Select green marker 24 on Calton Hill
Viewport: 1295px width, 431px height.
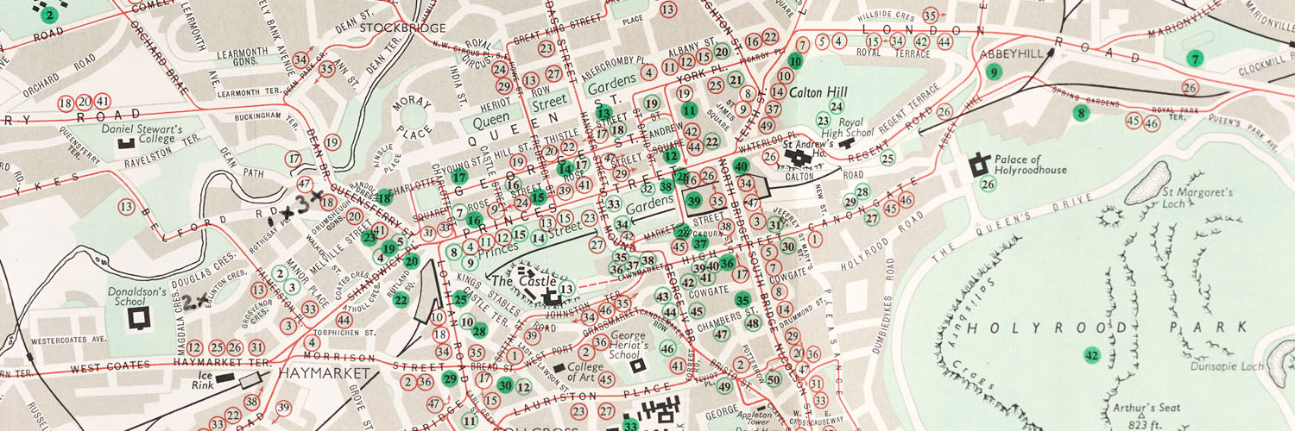pyautogui.click(x=835, y=106)
